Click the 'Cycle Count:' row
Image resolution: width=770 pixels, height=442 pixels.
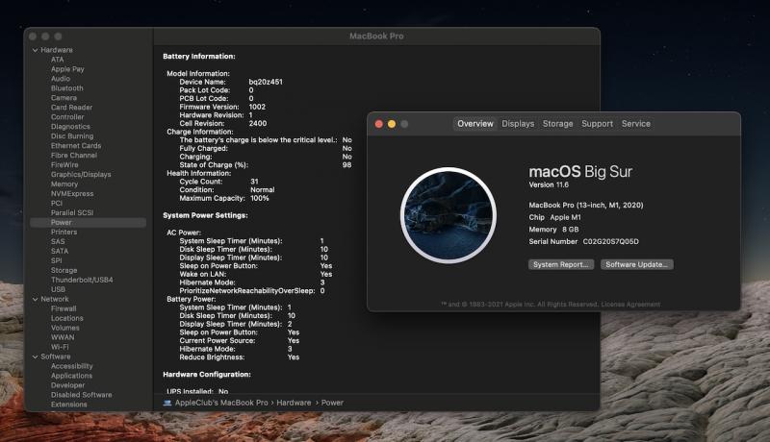click(218, 182)
